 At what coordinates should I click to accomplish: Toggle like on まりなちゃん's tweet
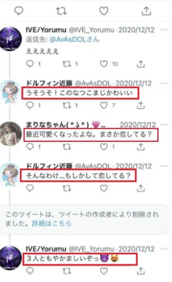[104, 147]
